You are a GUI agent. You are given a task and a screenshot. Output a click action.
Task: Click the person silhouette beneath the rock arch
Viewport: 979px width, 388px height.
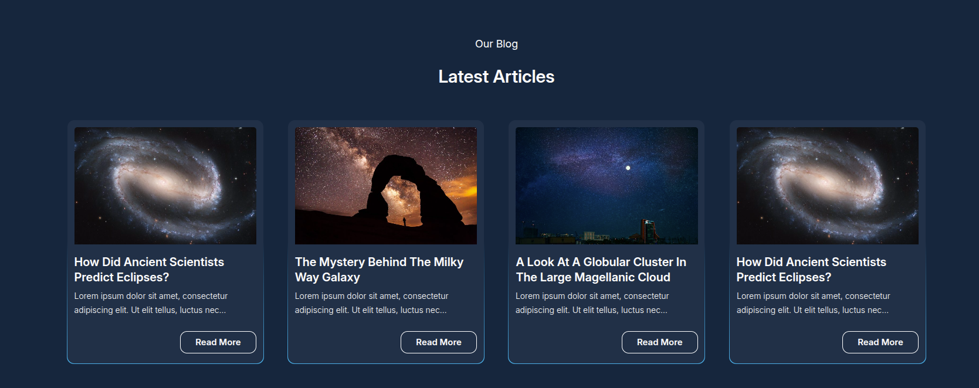click(404, 222)
